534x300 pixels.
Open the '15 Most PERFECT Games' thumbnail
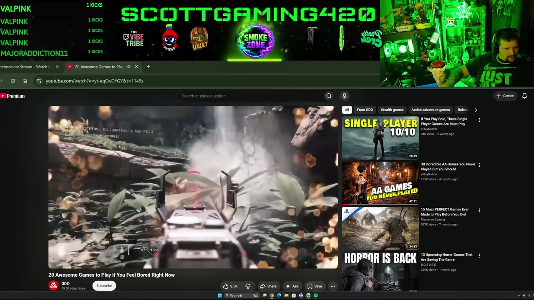point(380,228)
